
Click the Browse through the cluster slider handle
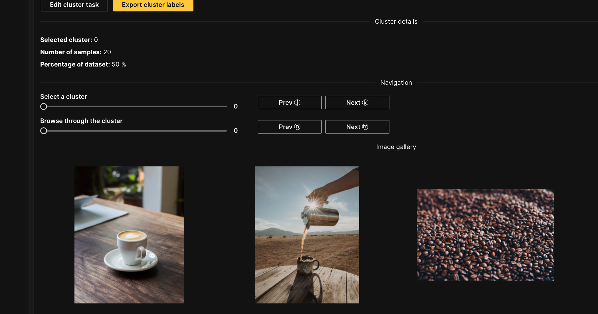point(44,130)
